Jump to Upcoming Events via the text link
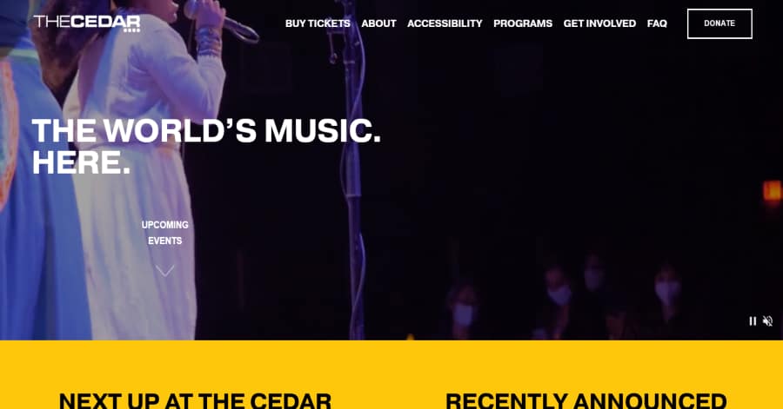783x409 pixels. (164, 233)
